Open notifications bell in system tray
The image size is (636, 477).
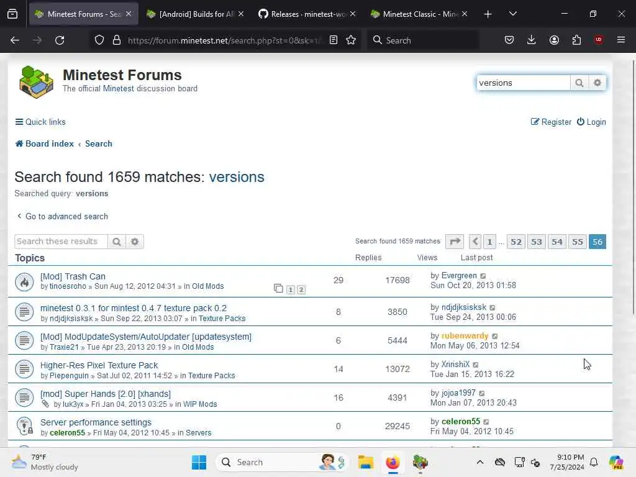tap(594, 462)
